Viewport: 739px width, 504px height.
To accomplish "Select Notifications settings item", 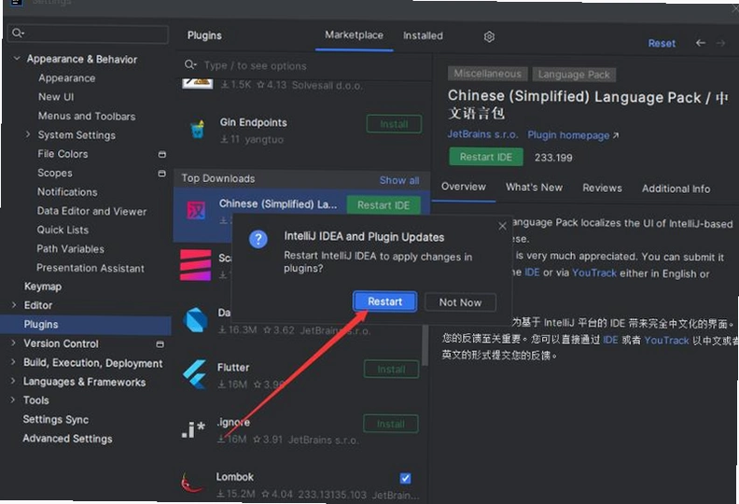I will 67,192.
